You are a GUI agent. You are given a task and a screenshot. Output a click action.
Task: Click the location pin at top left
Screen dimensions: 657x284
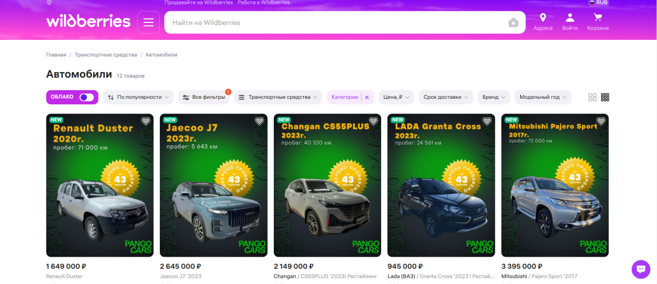pyautogui.click(x=49, y=3)
